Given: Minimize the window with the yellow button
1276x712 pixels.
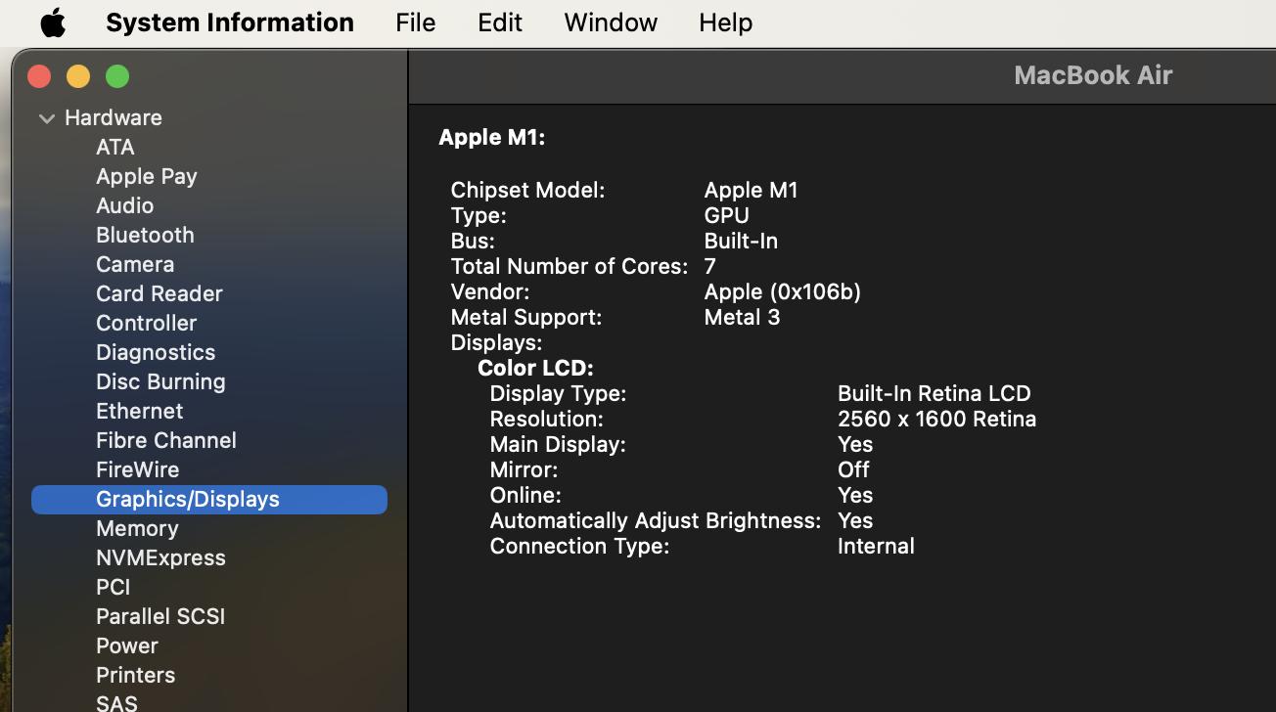Looking at the screenshot, I should pos(78,76).
